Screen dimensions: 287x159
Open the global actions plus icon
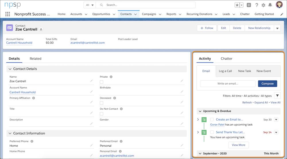(249, 5)
